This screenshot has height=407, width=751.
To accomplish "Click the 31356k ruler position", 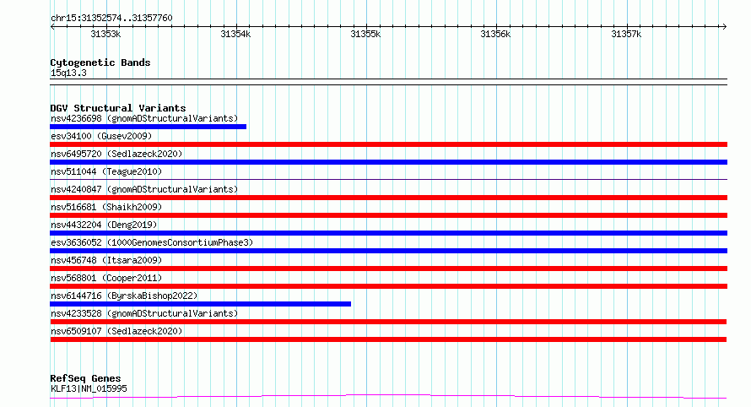I will [495, 34].
